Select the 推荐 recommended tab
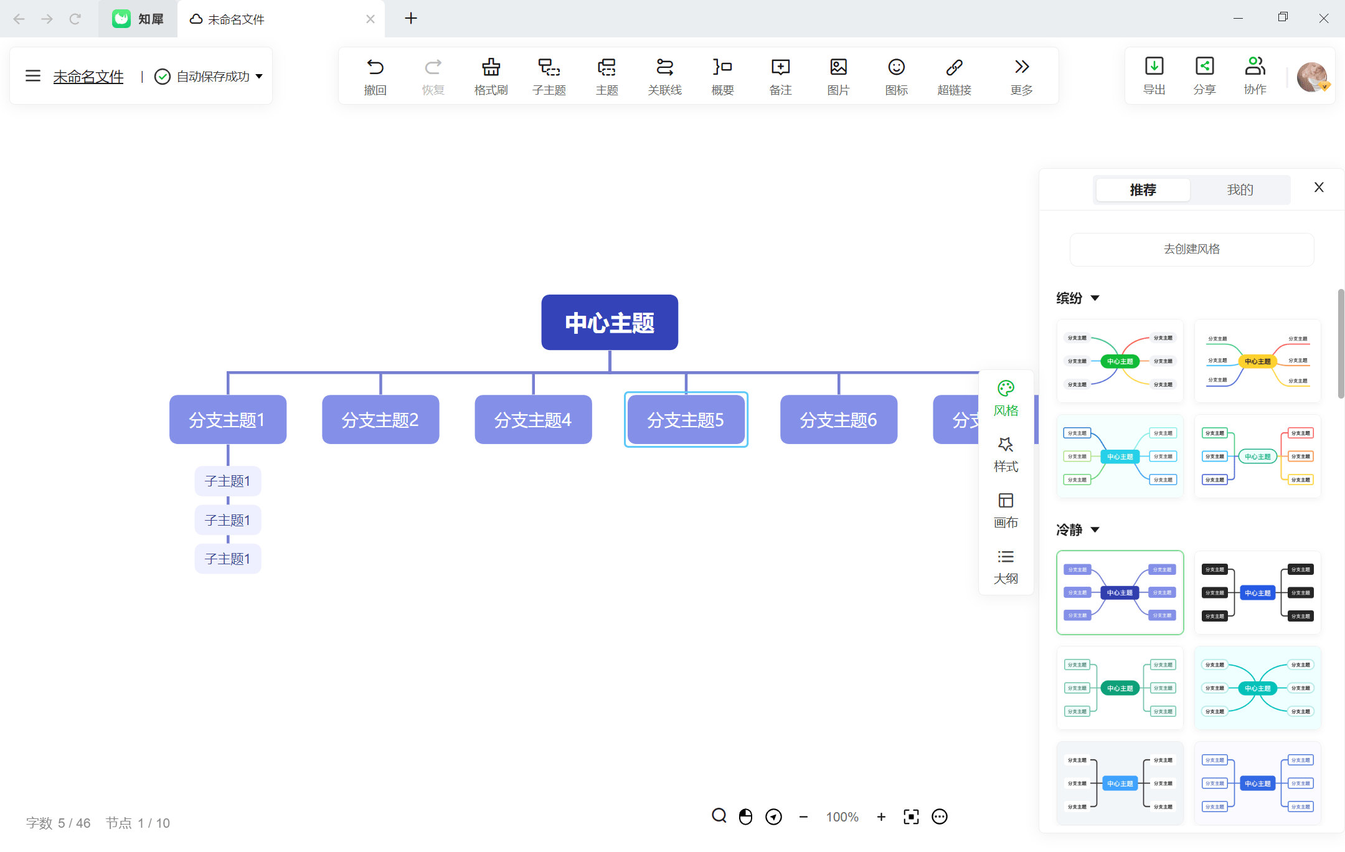The width and height of the screenshot is (1345, 852). tap(1143, 189)
